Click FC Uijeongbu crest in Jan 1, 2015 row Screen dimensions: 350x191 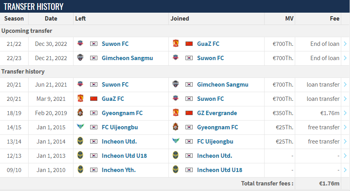80,127
